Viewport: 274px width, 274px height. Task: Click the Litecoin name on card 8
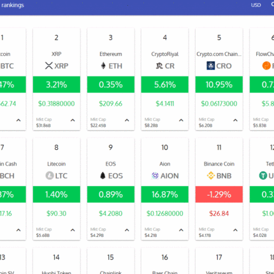click(57, 164)
